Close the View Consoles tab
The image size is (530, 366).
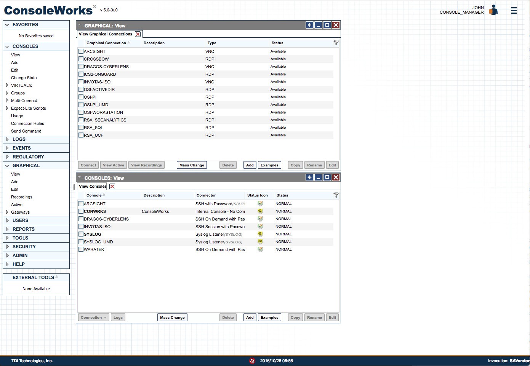[x=112, y=186]
